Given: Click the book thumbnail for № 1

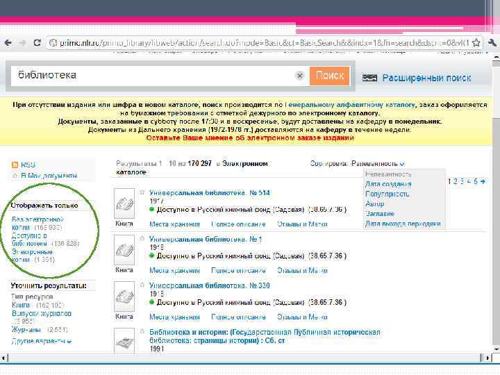Looking at the screenshot, I should [x=124, y=250].
